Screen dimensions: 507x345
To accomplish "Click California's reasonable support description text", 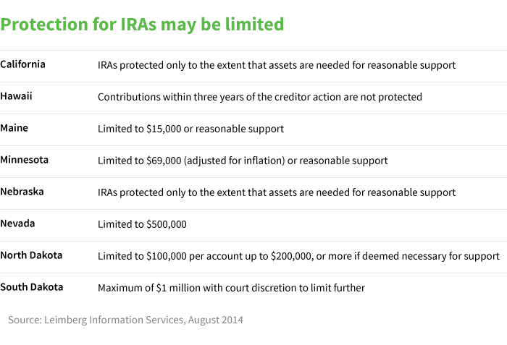I will pos(277,65).
